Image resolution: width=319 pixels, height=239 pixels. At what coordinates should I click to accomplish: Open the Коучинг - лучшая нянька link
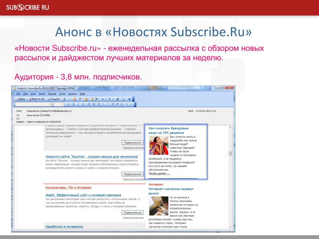tap(92, 157)
